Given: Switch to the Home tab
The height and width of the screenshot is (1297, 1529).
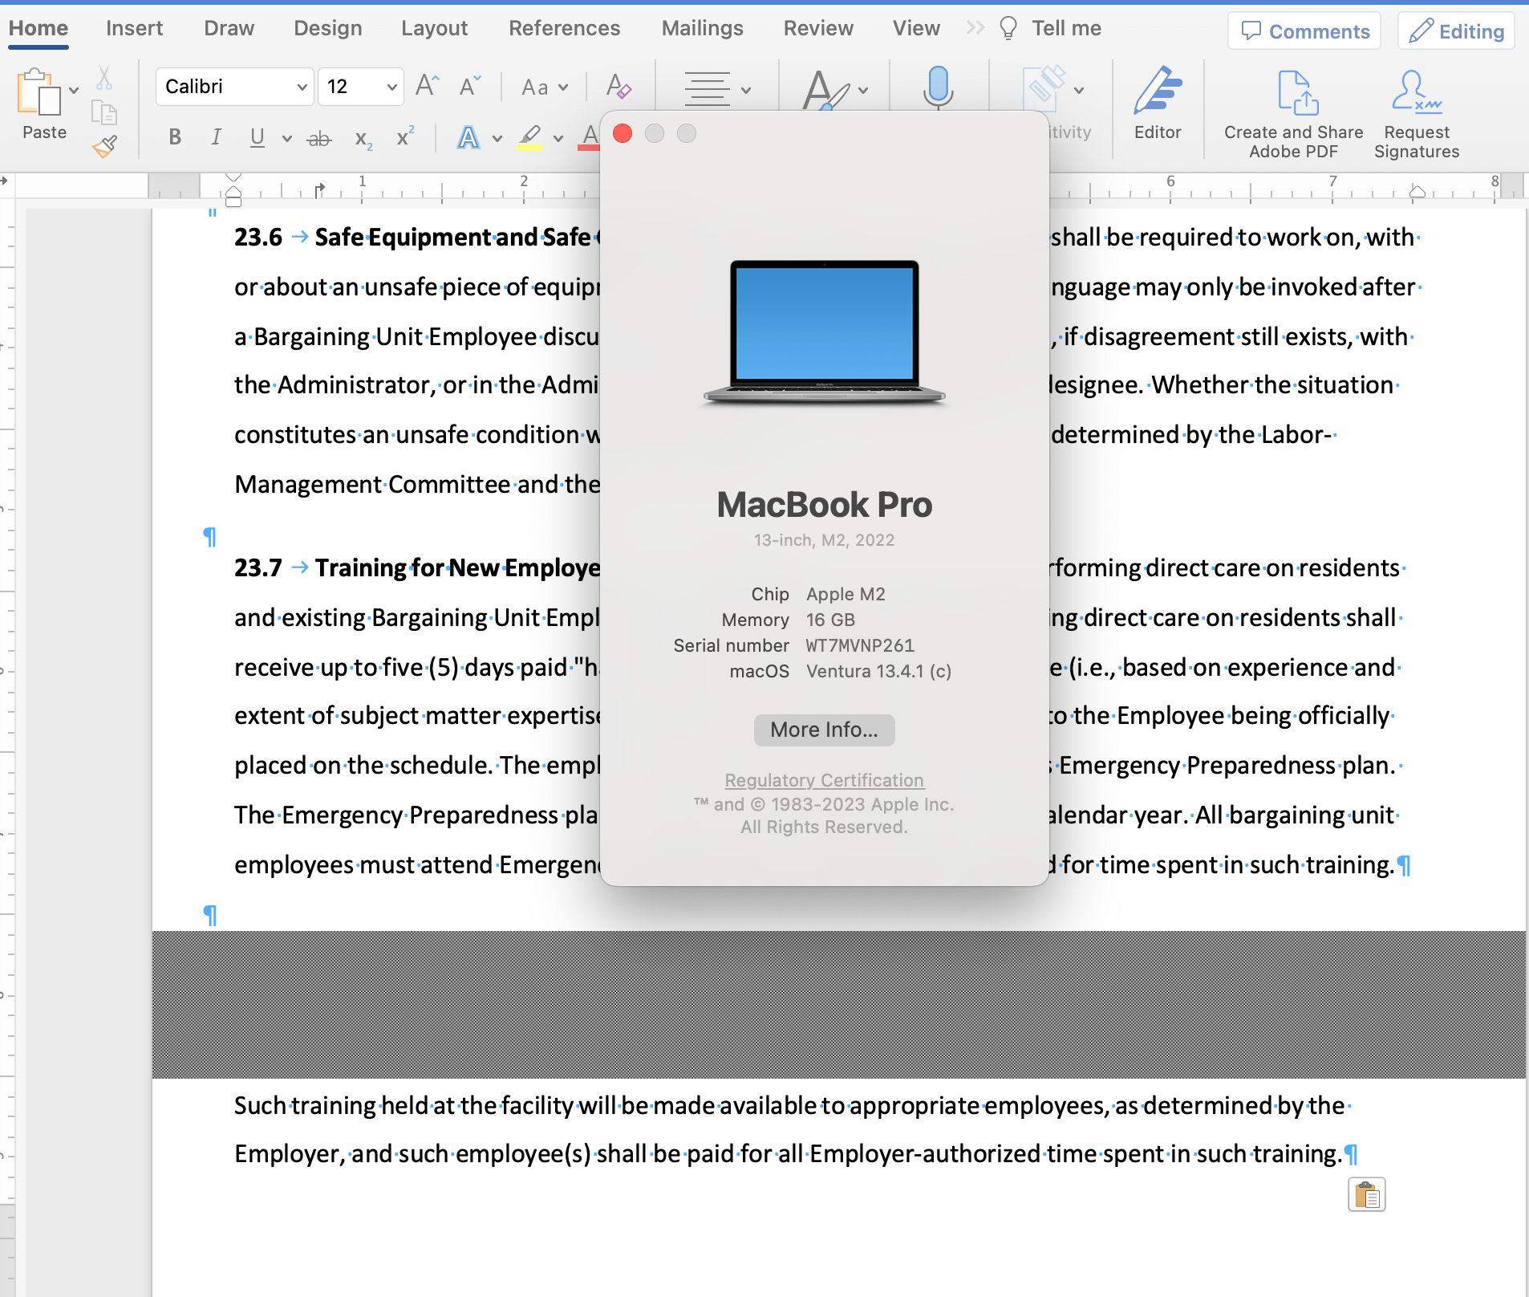Looking at the screenshot, I should [x=39, y=28].
